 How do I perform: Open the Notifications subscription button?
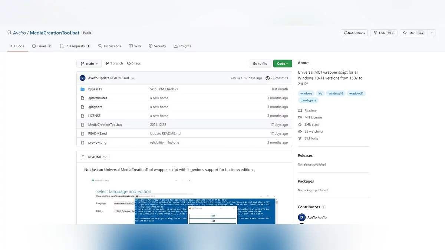[x=354, y=33]
